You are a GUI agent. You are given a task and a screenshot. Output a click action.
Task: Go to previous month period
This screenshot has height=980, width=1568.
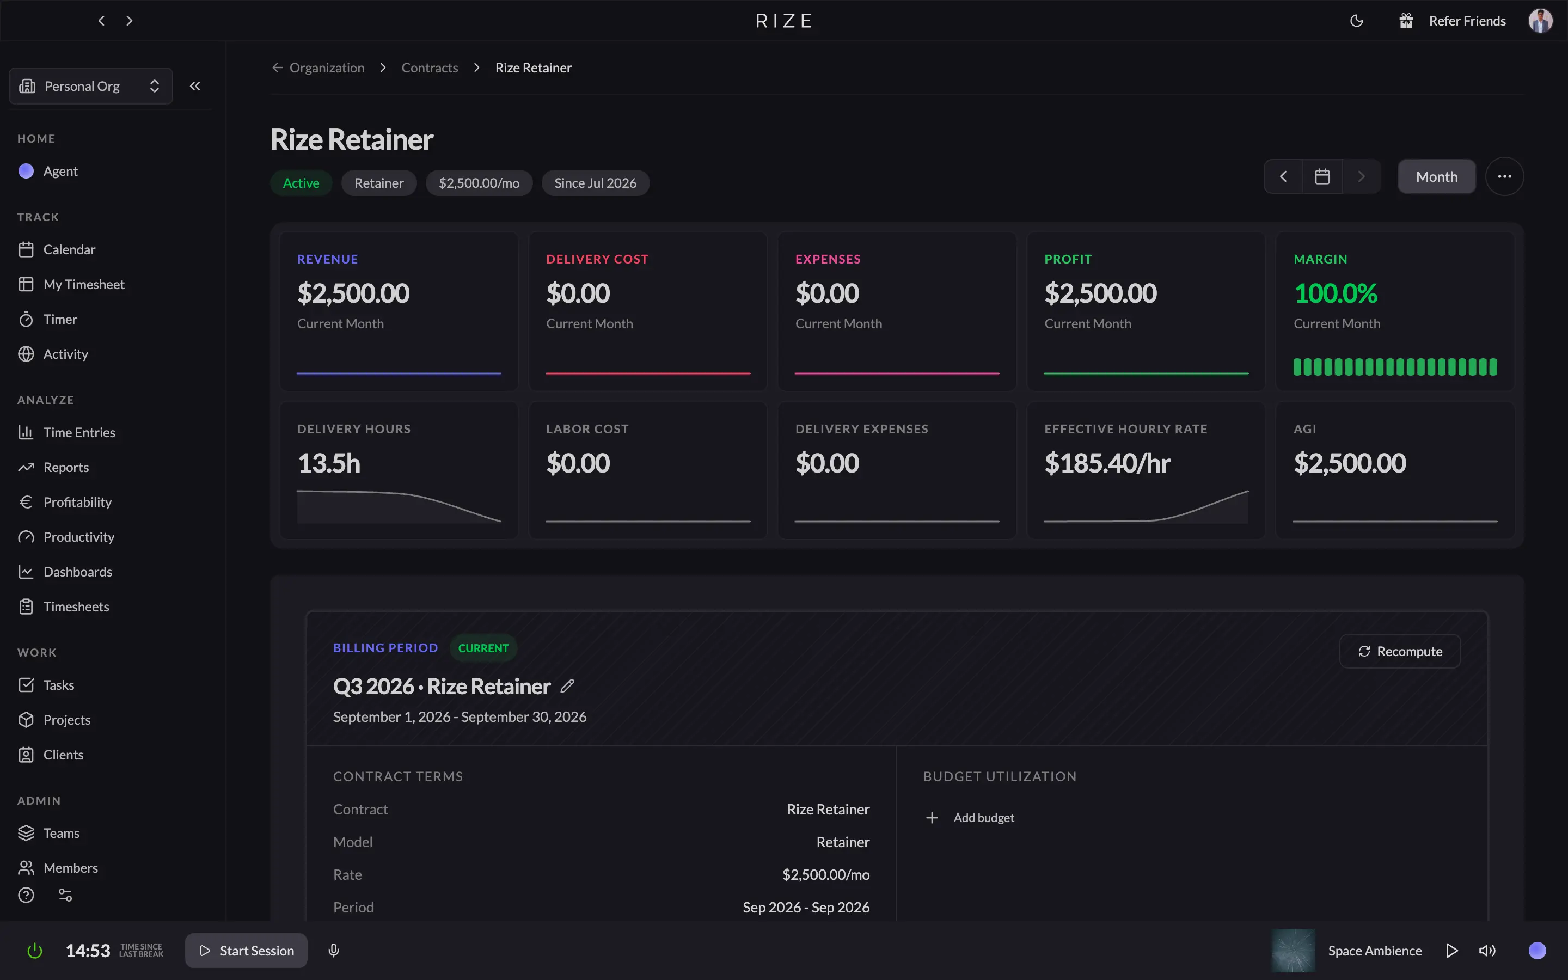point(1283,177)
